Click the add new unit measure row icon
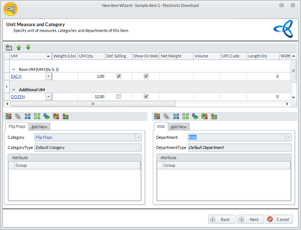 pos(9,48)
